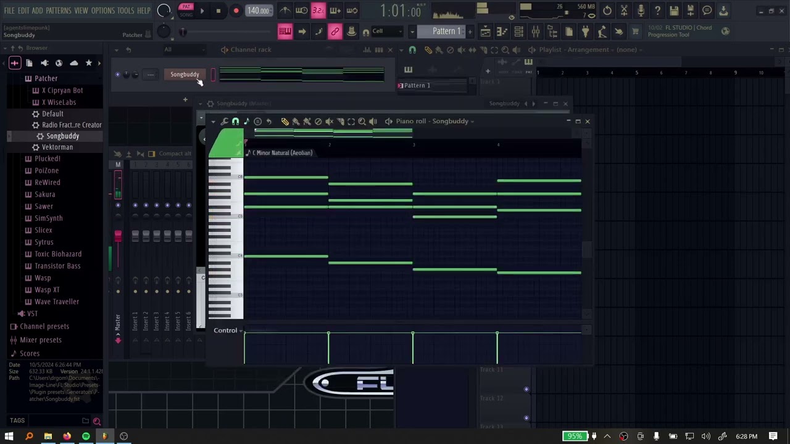
Task: Open the All channel filter dropdown
Action: [x=185, y=49]
